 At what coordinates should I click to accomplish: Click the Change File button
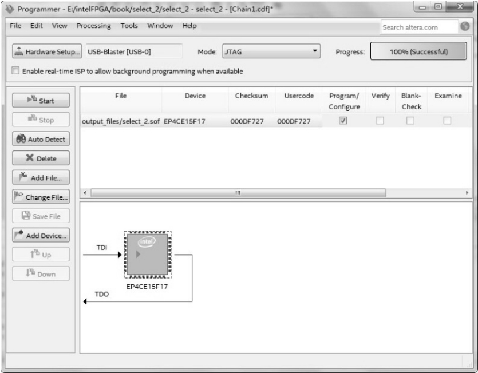(x=41, y=197)
